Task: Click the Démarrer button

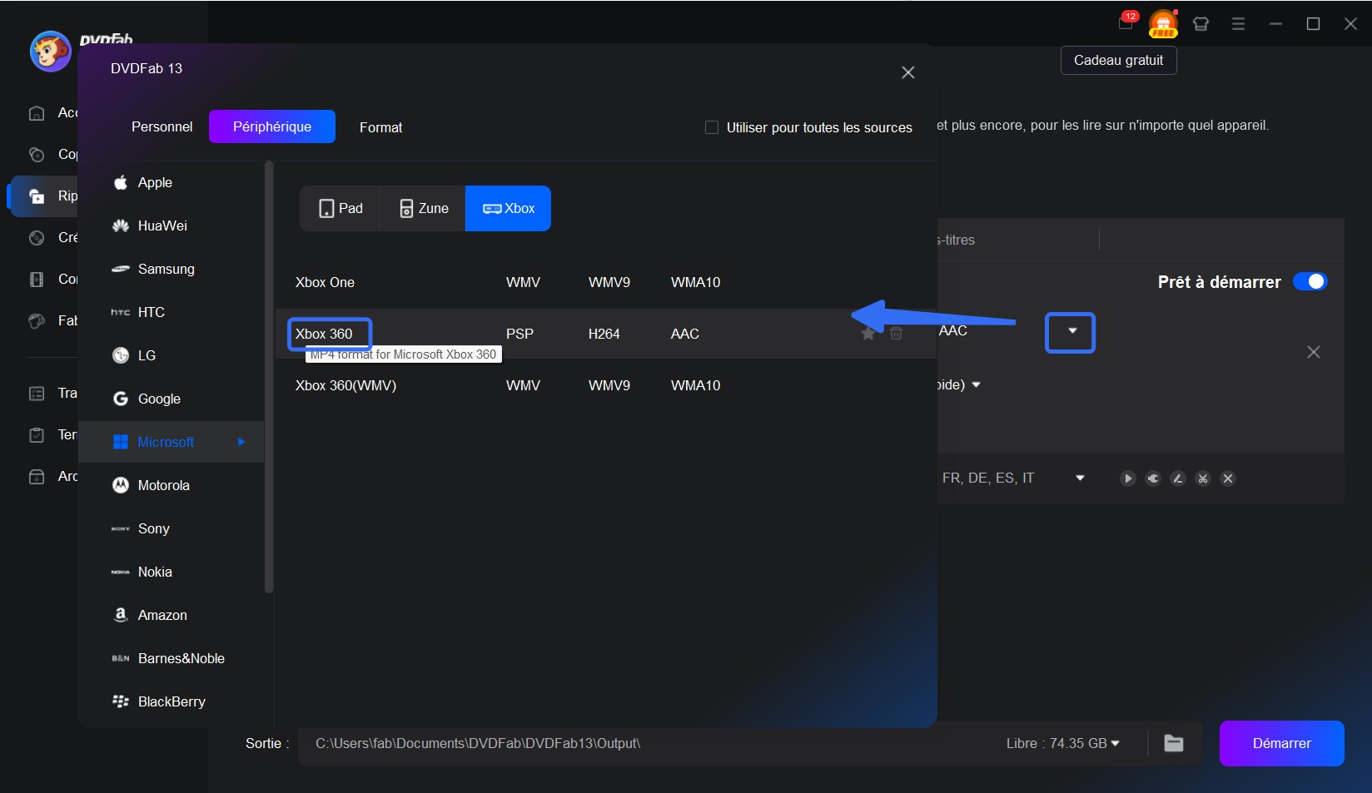Action: point(1281,743)
